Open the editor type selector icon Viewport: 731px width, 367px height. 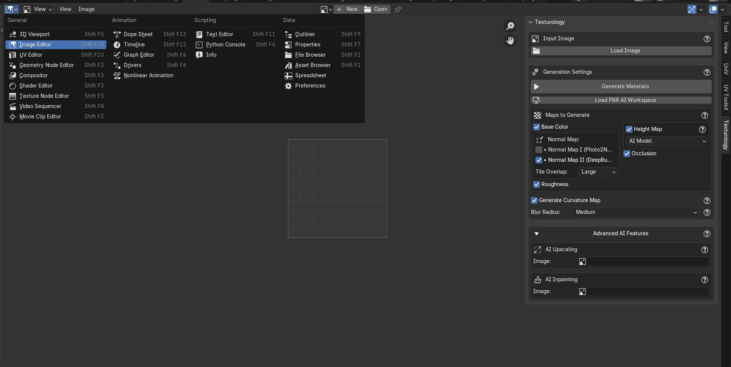coord(12,9)
